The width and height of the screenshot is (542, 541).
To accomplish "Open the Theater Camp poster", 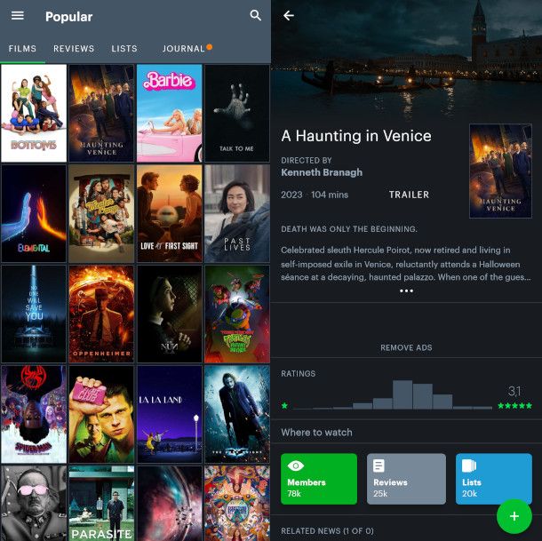I will point(101,213).
